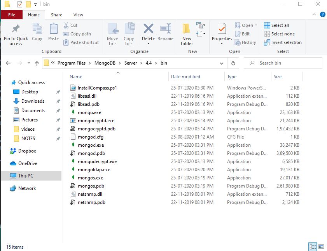This screenshot has height=251, width=327.
Task: Switch to large icons view toggle
Action: tap(321, 247)
